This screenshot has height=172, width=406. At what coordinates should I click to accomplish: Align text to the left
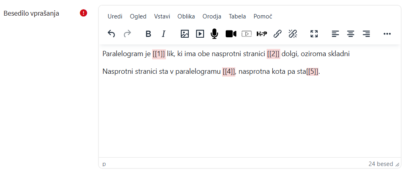[335, 34]
